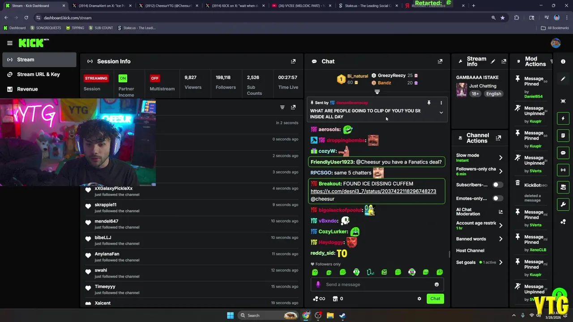This screenshot has height=322, width=573.
Task: Open chat settings gear icon
Action: click(x=419, y=299)
